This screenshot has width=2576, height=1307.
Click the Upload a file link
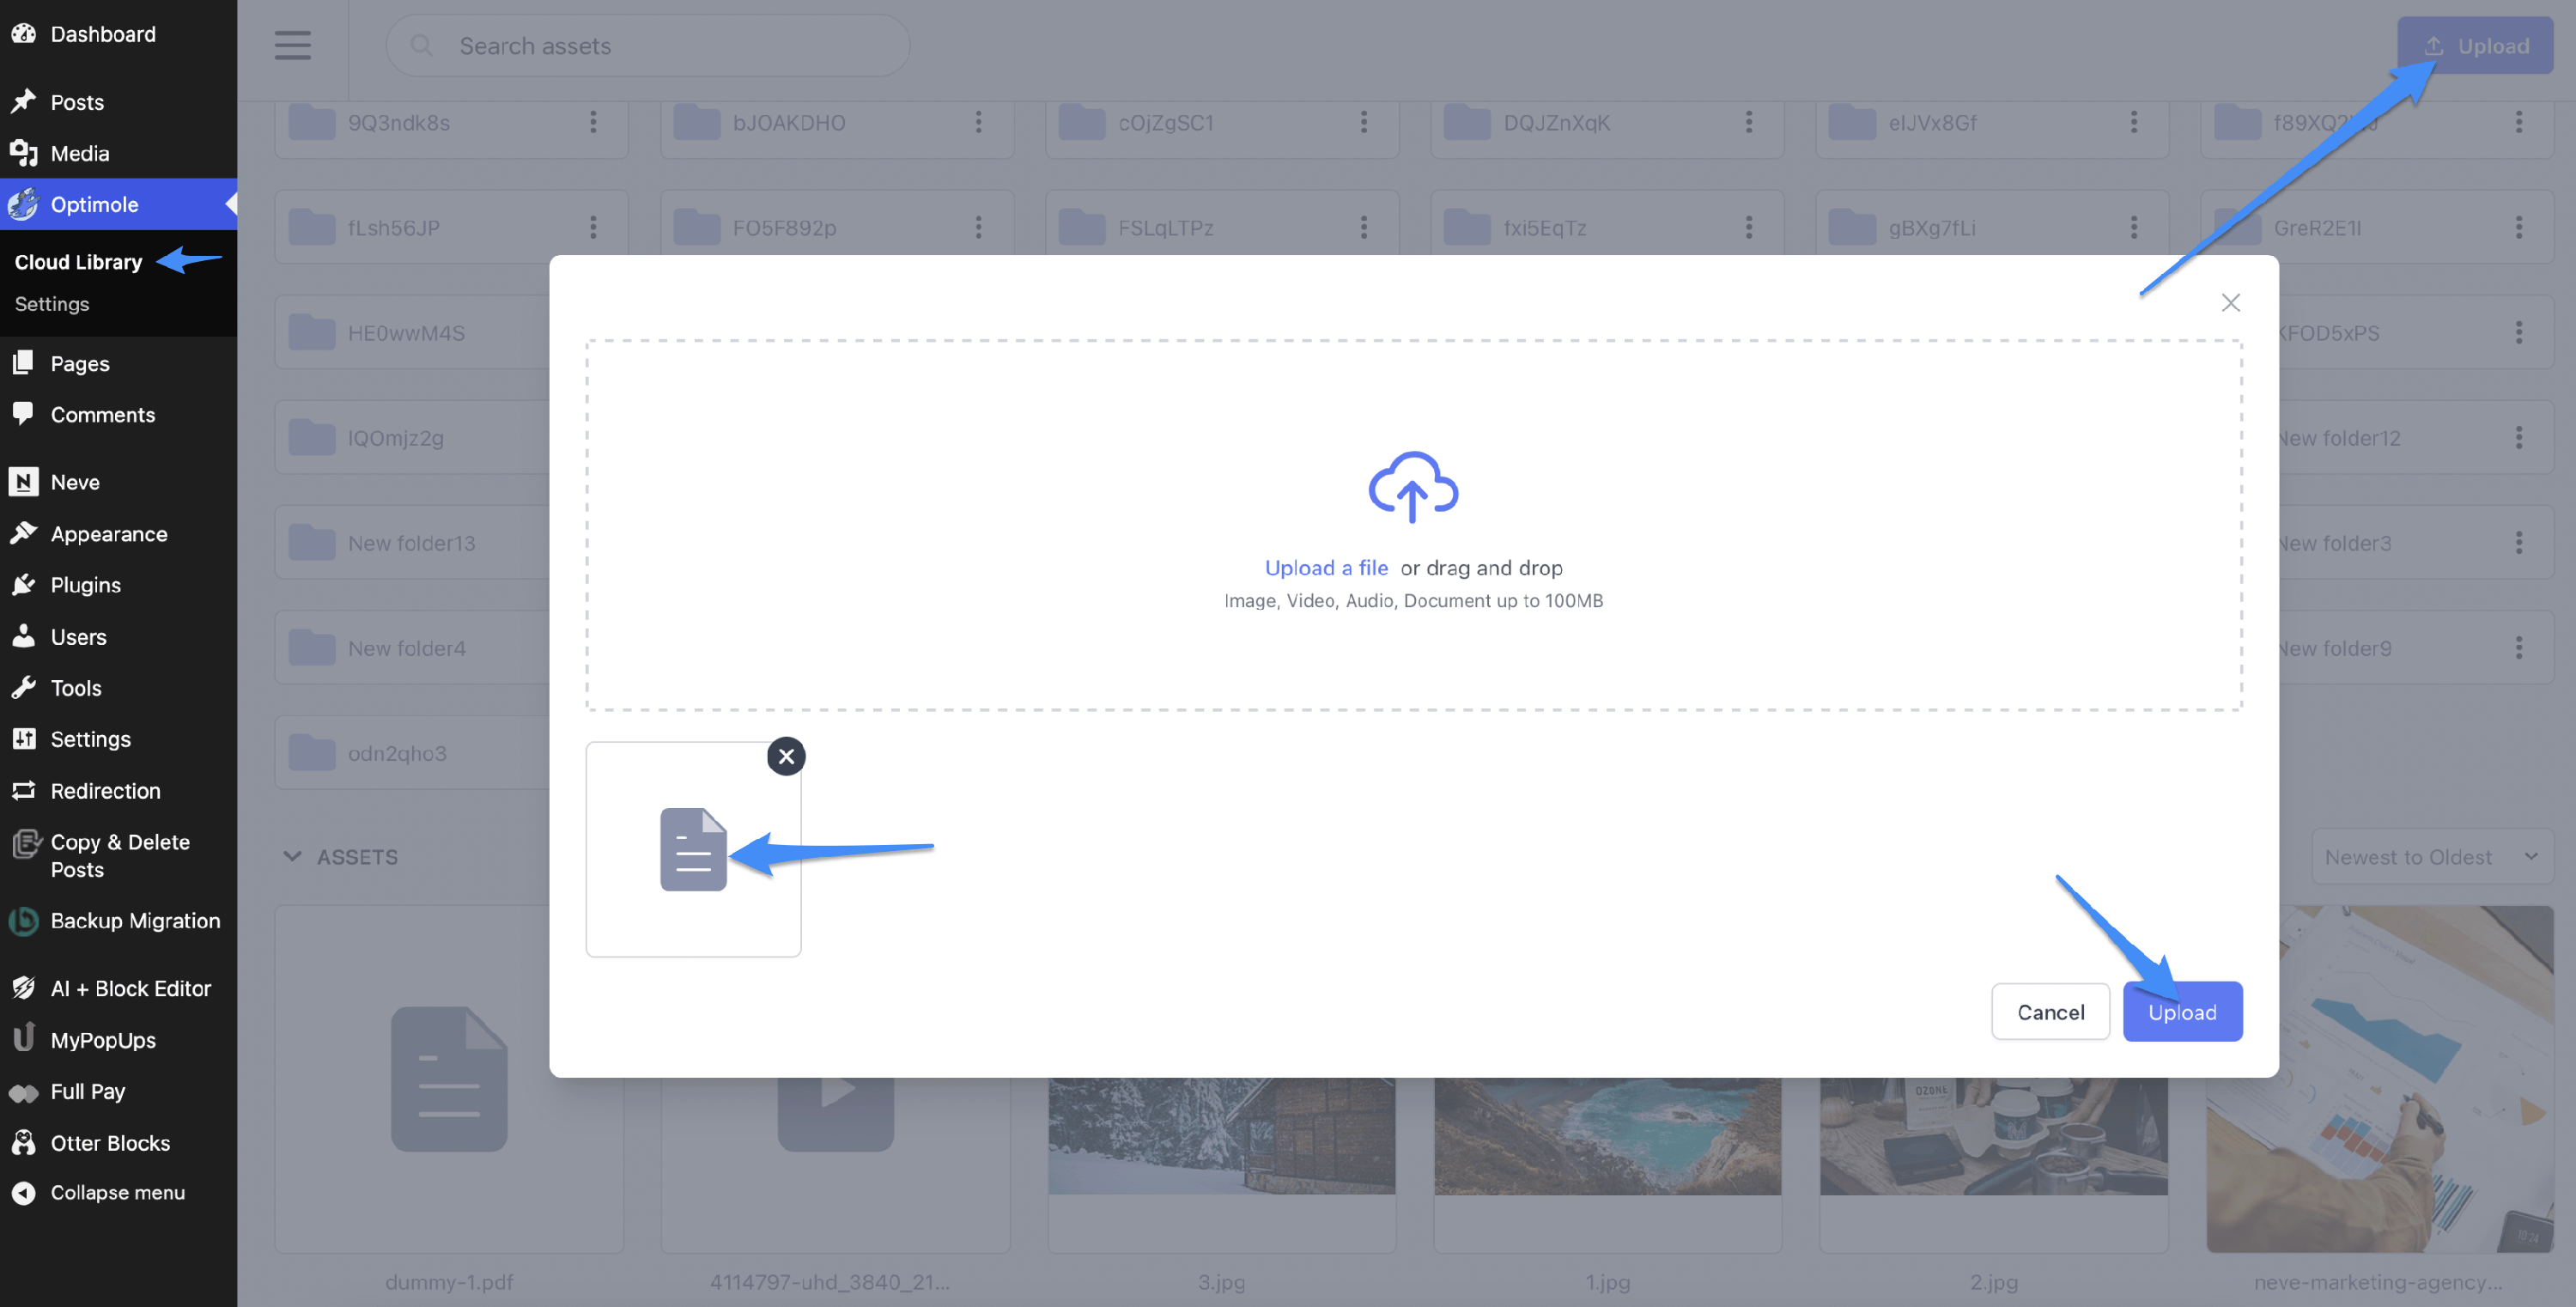1326,568
